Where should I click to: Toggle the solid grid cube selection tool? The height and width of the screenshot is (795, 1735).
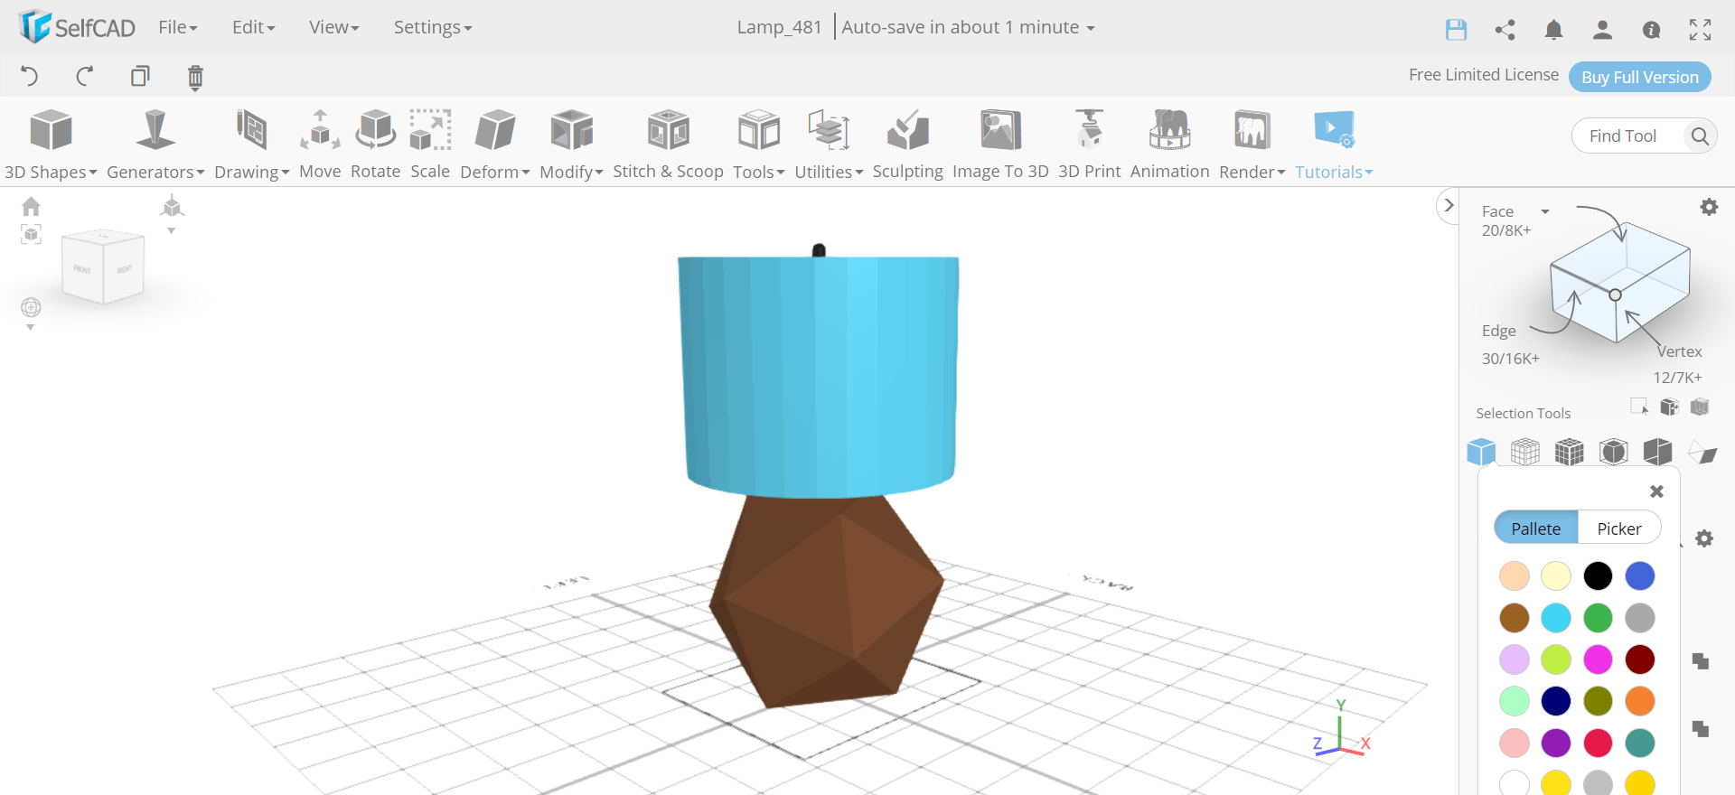1570,451
